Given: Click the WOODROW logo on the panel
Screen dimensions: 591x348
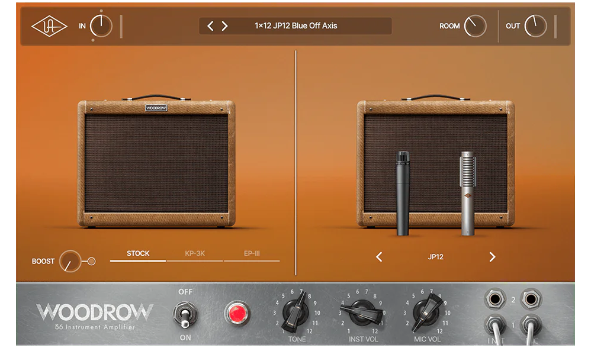Looking at the screenshot, I should [x=95, y=312].
